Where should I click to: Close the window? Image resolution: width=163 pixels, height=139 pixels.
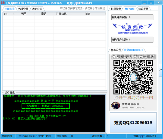pos(158,3)
